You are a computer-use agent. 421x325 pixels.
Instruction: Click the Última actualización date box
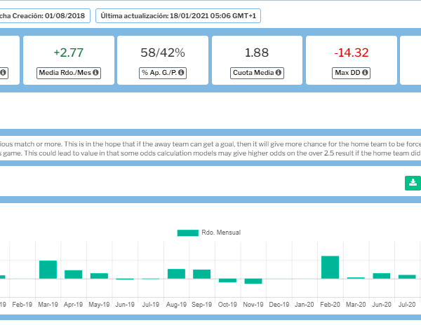click(178, 16)
